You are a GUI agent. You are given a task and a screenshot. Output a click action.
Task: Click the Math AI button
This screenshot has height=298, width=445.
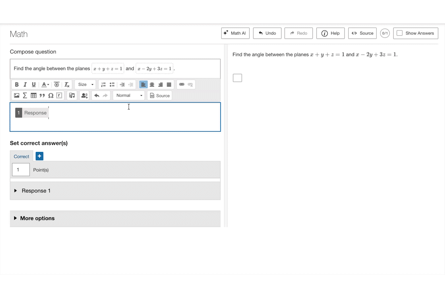coord(235,33)
